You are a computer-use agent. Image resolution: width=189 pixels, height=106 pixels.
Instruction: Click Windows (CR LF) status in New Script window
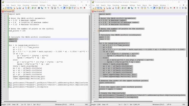coord(158,105)
